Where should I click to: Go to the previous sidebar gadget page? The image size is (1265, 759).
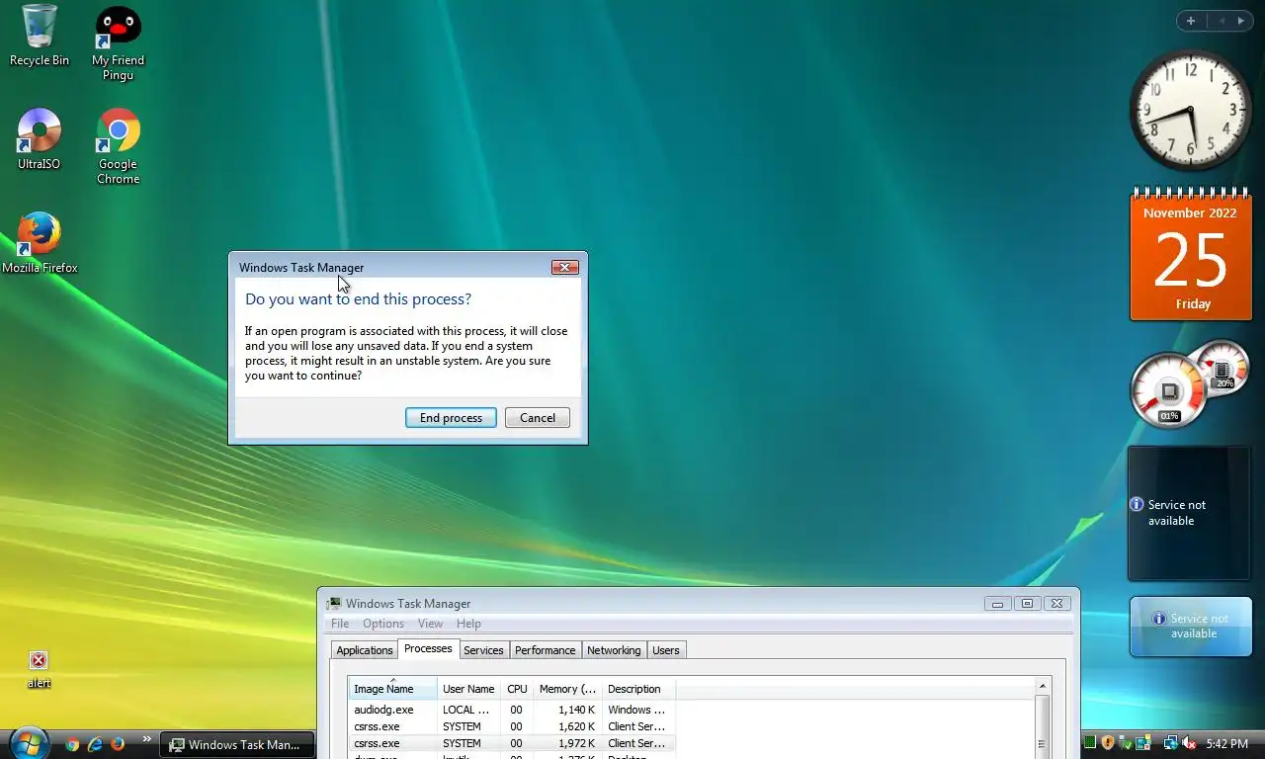click(1222, 21)
